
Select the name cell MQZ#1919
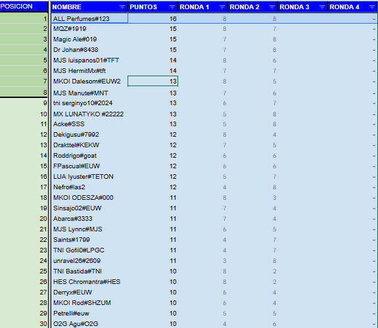pos(89,29)
